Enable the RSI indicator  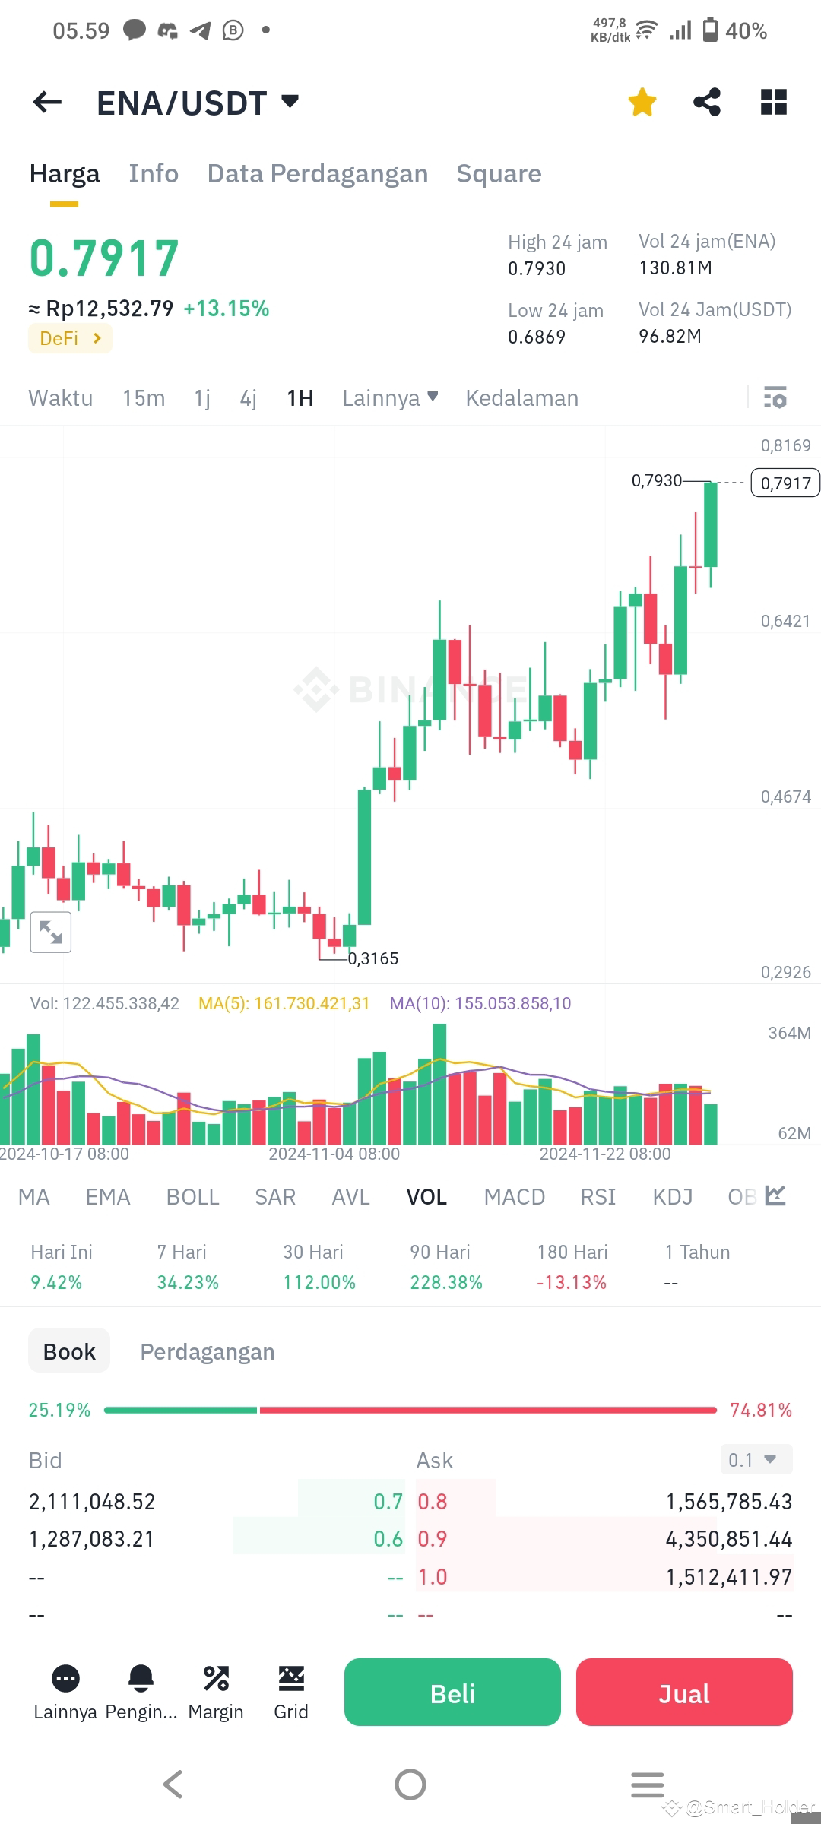pos(598,1195)
